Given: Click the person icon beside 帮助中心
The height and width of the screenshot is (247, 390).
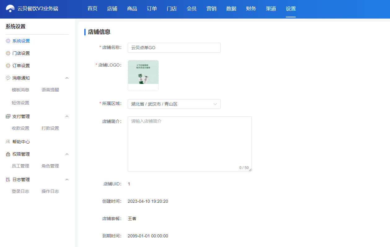Looking at the screenshot, I should tap(8, 142).
